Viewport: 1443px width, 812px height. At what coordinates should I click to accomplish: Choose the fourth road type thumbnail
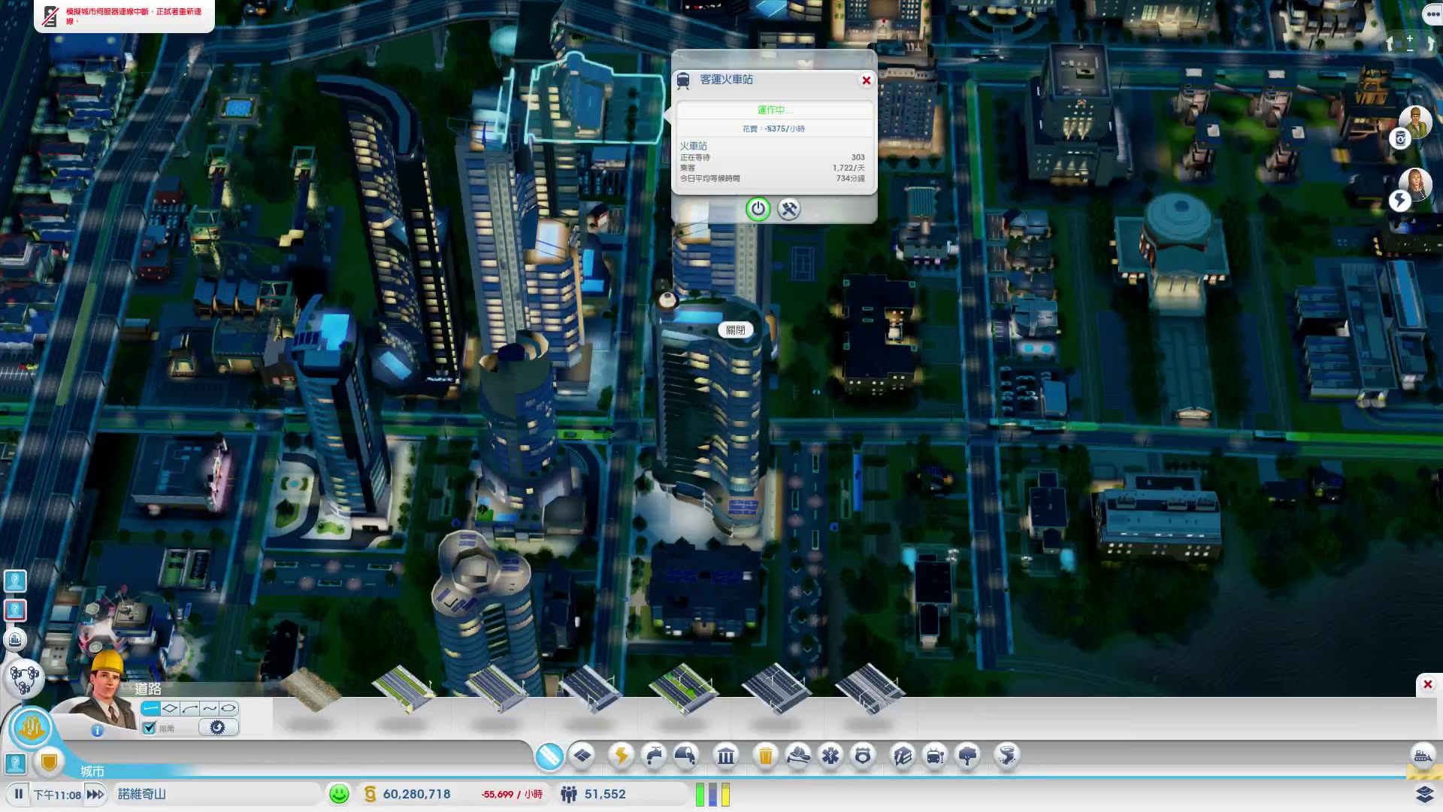tap(589, 689)
